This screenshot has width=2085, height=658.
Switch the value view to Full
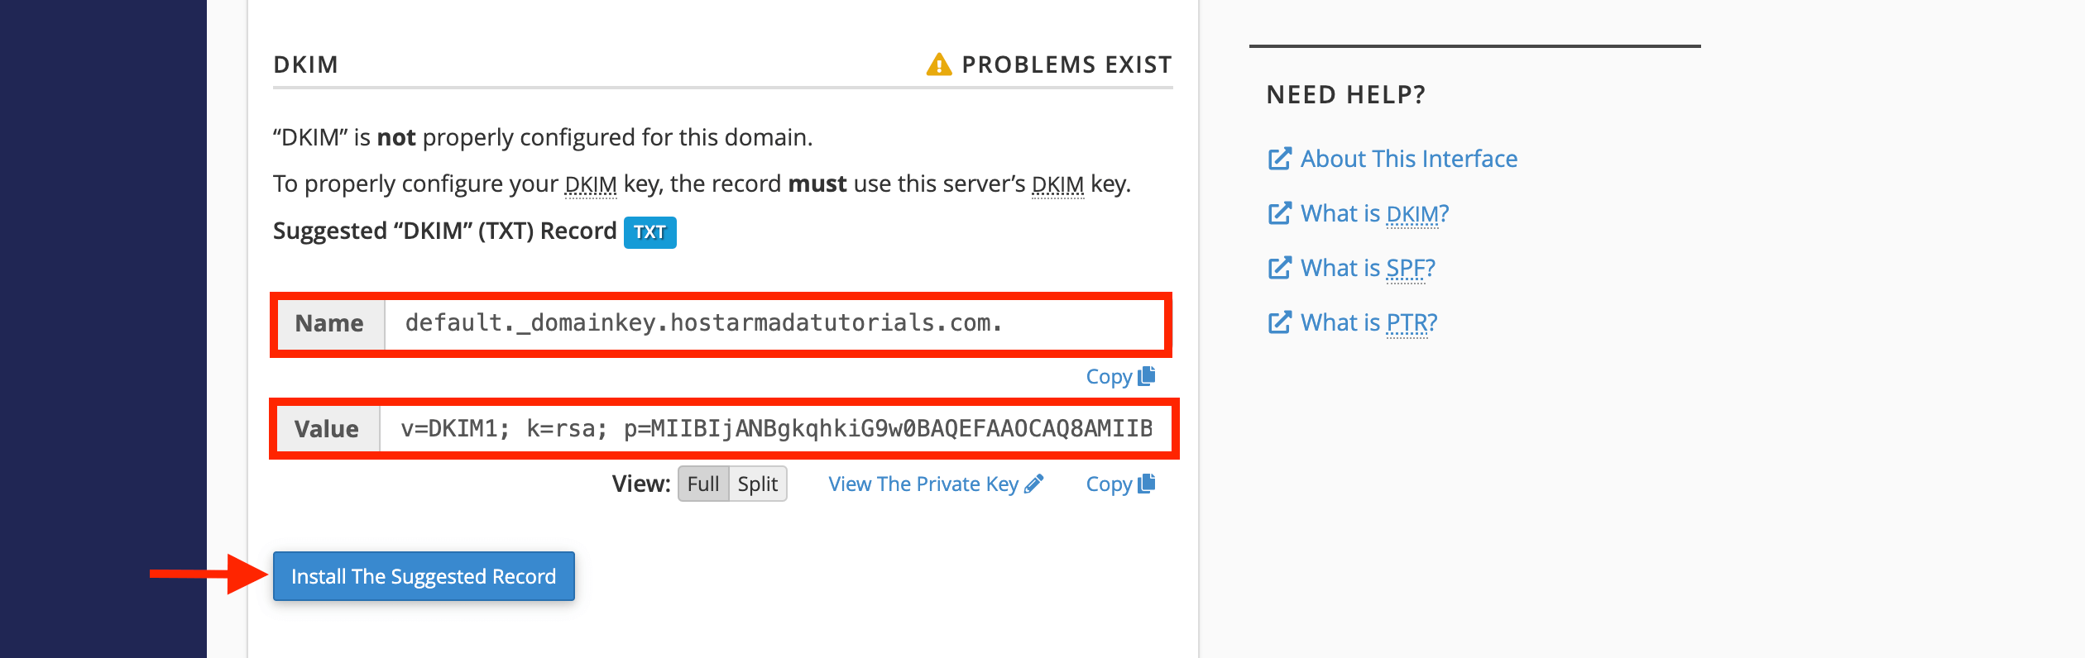click(x=703, y=484)
